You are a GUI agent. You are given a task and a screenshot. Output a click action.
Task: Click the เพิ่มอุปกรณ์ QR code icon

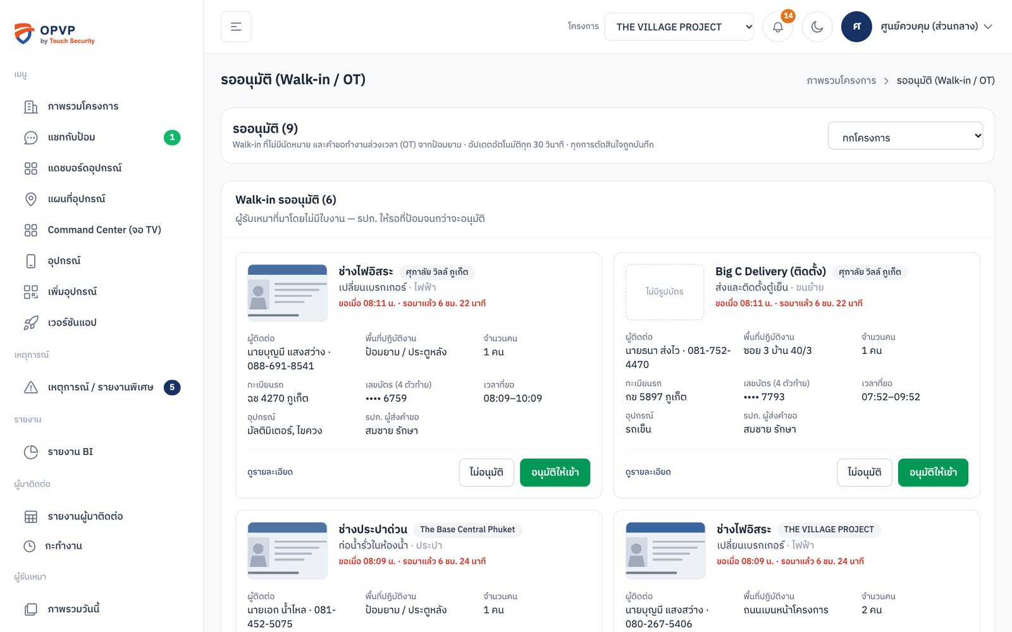[x=30, y=292]
